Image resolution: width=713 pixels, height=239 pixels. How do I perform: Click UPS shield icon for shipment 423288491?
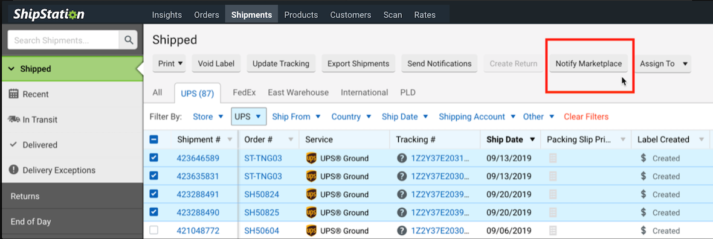click(311, 194)
